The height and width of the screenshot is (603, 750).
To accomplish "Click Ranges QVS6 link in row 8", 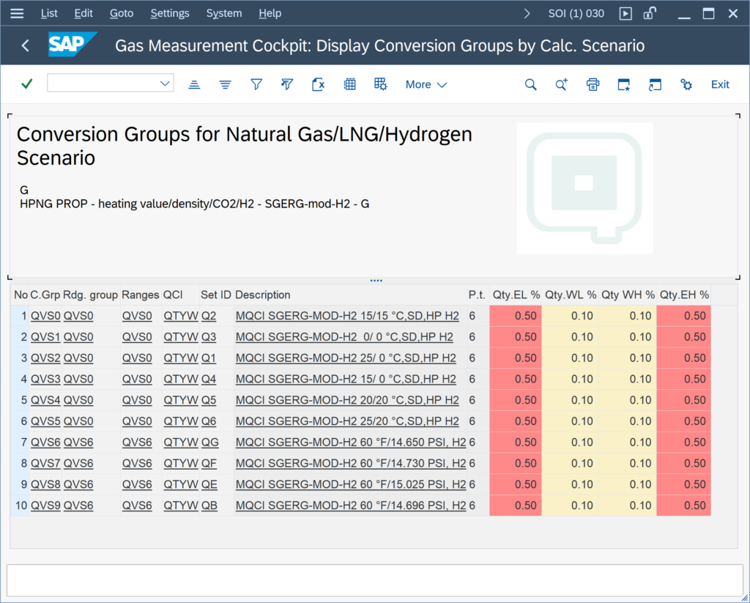I will (137, 463).
